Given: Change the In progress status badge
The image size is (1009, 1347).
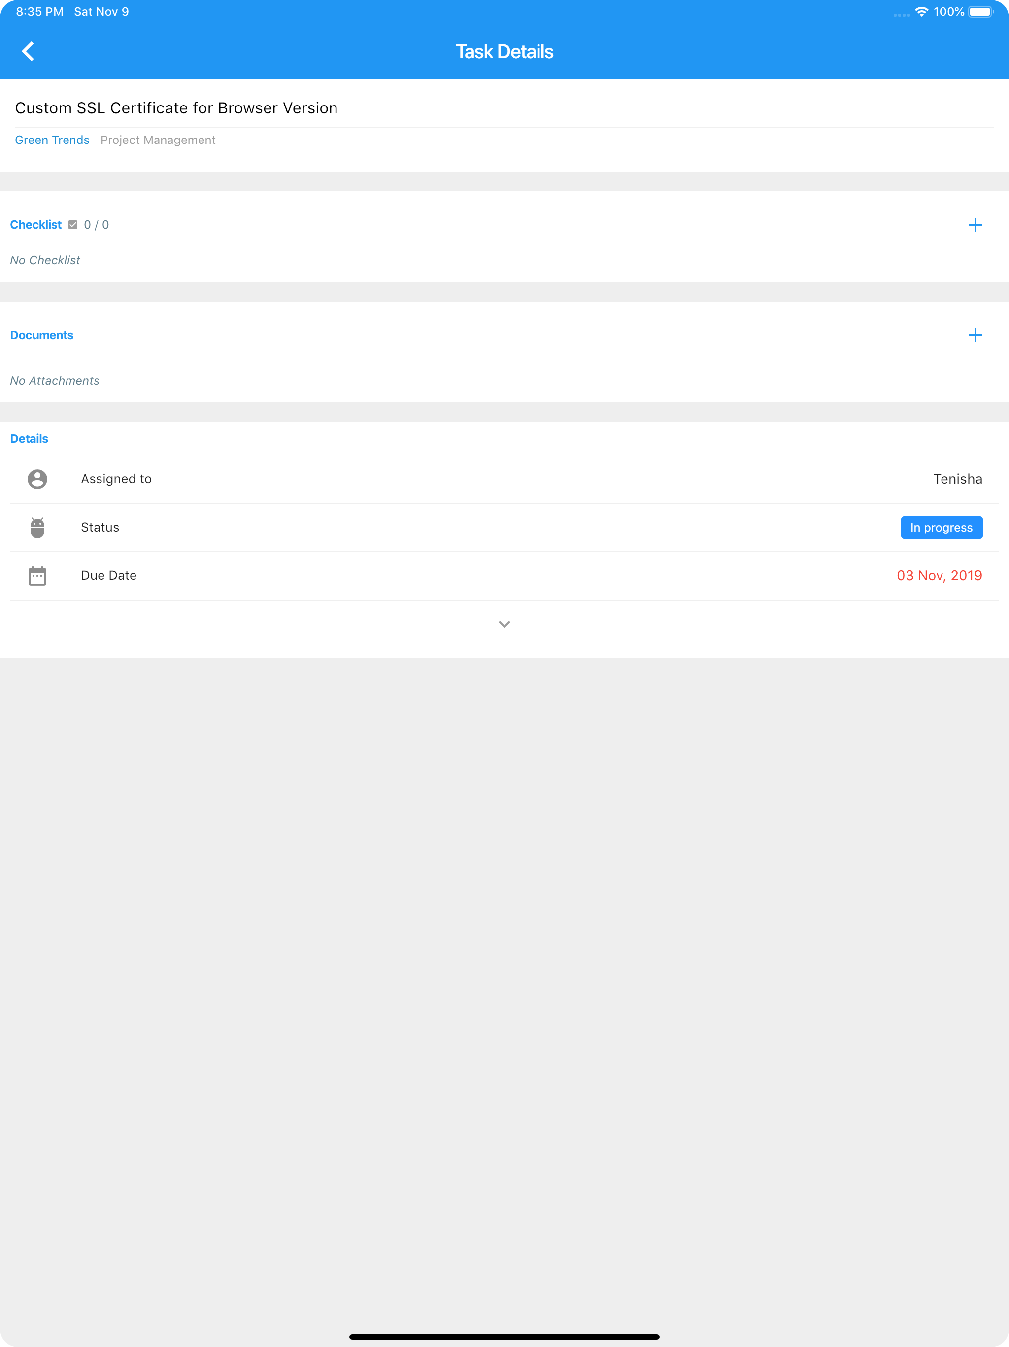Looking at the screenshot, I should click(942, 528).
